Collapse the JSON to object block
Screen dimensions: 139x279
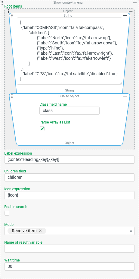click(x=125, y=96)
